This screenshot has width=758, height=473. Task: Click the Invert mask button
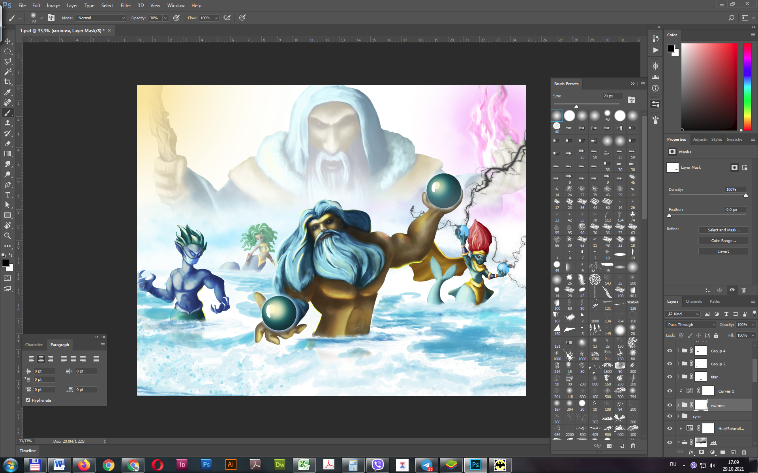(723, 251)
